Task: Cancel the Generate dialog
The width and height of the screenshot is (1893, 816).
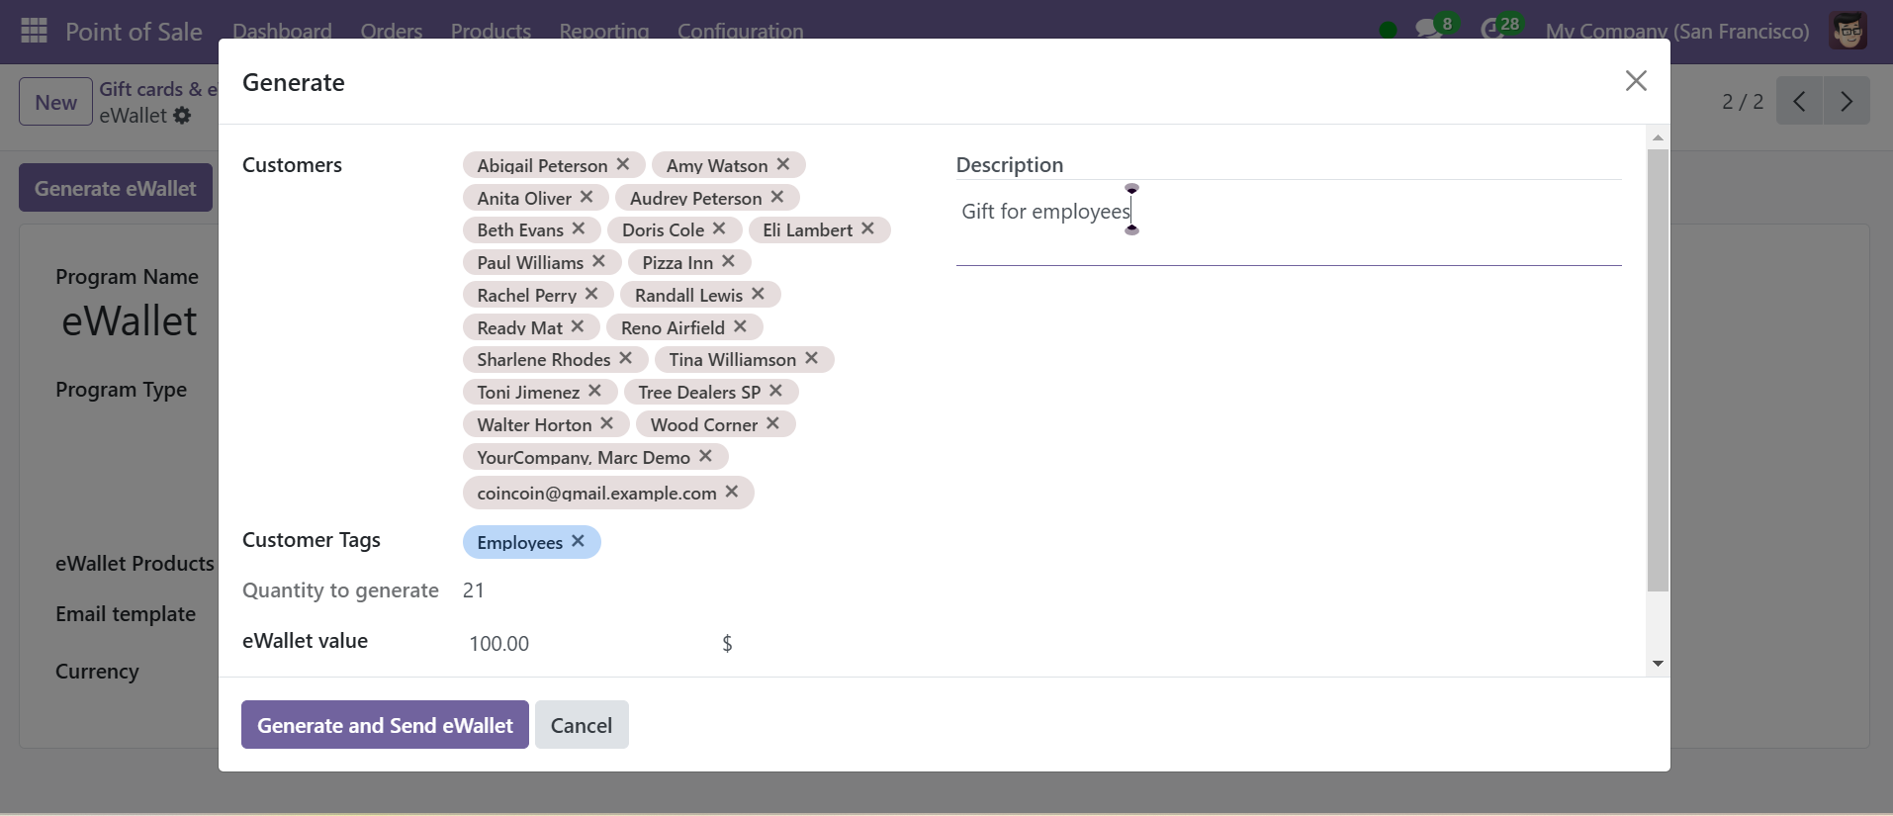Action: click(582, 725)
